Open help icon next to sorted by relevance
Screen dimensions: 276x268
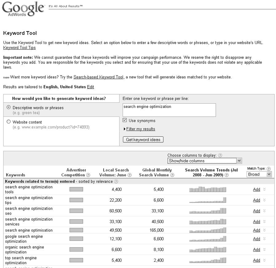coord(116,181)
